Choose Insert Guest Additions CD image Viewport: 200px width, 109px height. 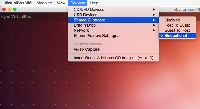(x=113, y=58)
